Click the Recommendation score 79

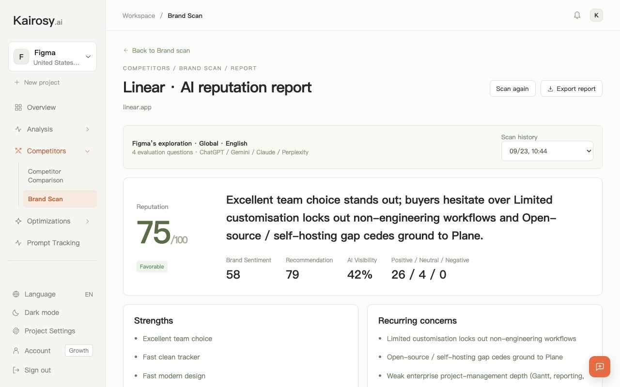(x=293, y=274)
